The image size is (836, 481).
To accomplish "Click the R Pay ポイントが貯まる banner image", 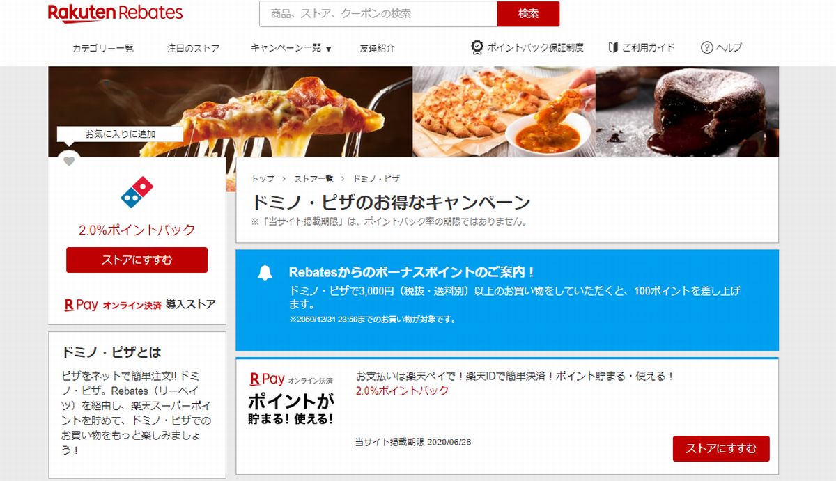I will [292, 399].
